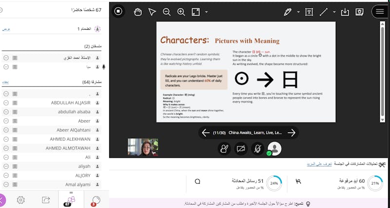
Task: Toggle the camera on or off
Action: (x=241, y=148)
